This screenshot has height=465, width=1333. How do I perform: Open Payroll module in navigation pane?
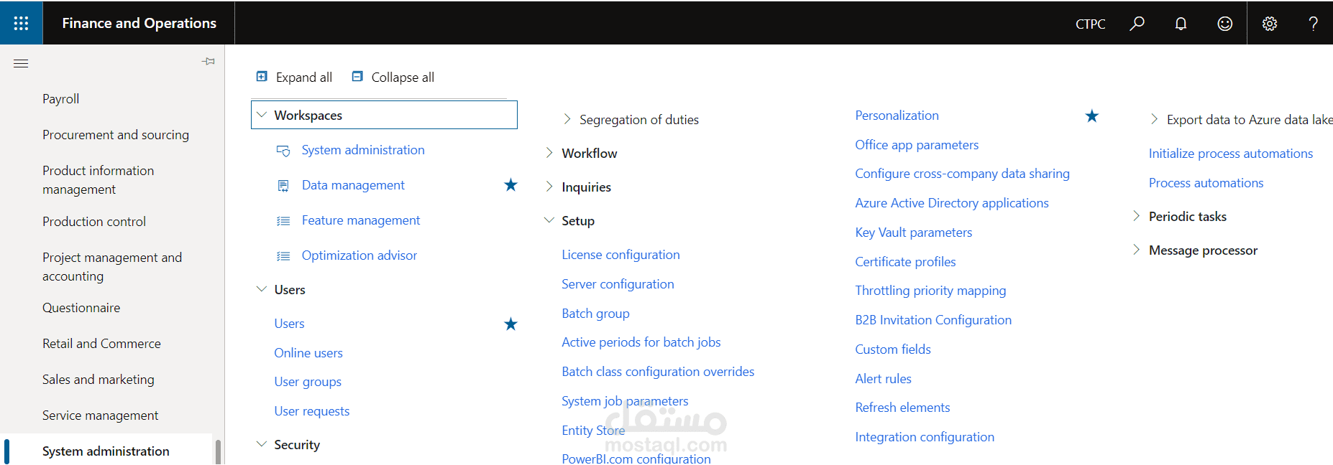coord(60,99)
